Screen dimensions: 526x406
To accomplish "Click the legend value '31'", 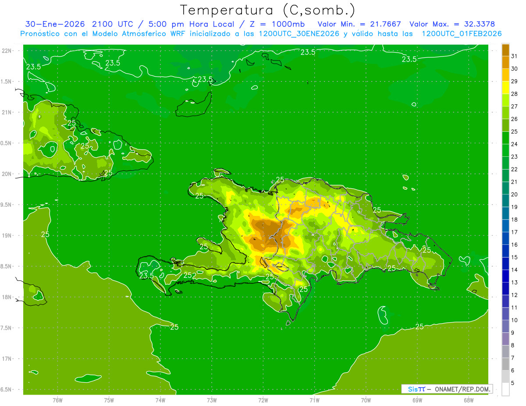I will tap(515, 56).
